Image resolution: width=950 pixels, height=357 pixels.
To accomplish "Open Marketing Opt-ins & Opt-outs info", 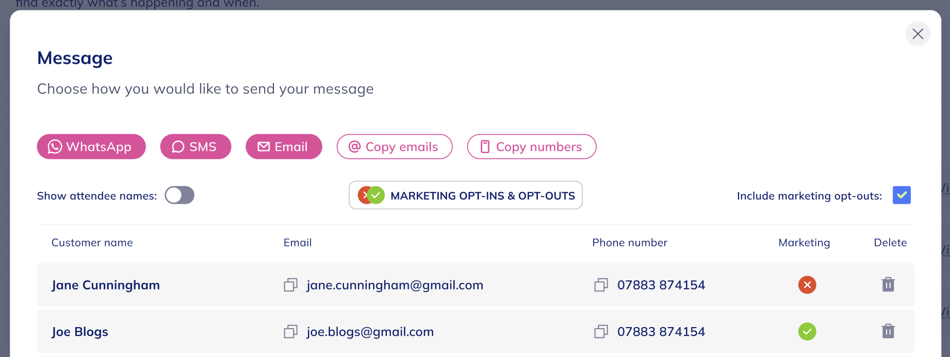I will pyautogui.click(x=466, y=195).
